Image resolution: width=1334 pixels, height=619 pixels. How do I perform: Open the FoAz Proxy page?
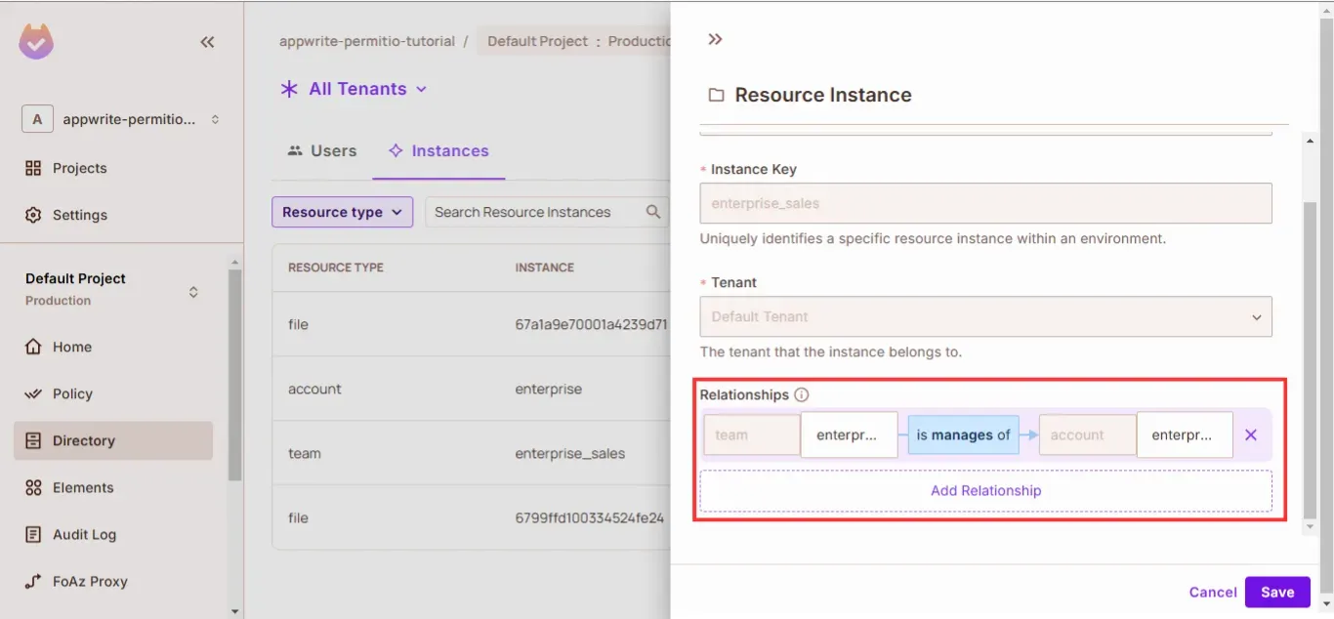pos(89,581)
